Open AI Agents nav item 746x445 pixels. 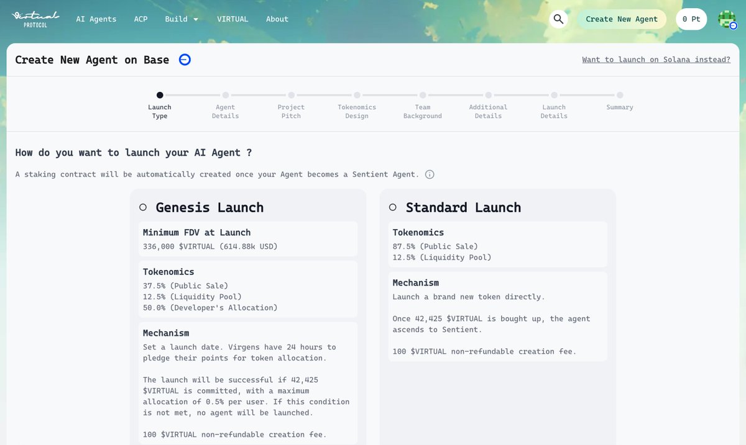(x=96, y=19)
